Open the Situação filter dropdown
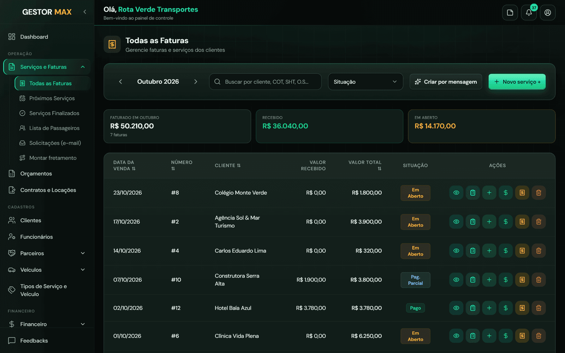Viewport: 565px width, 353px height. coord(365,82)
